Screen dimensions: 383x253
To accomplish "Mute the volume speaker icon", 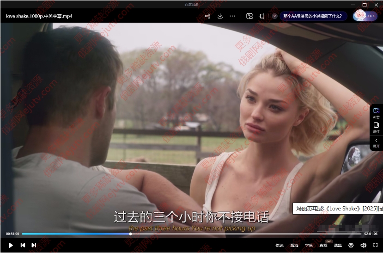I will click(363, 245).
